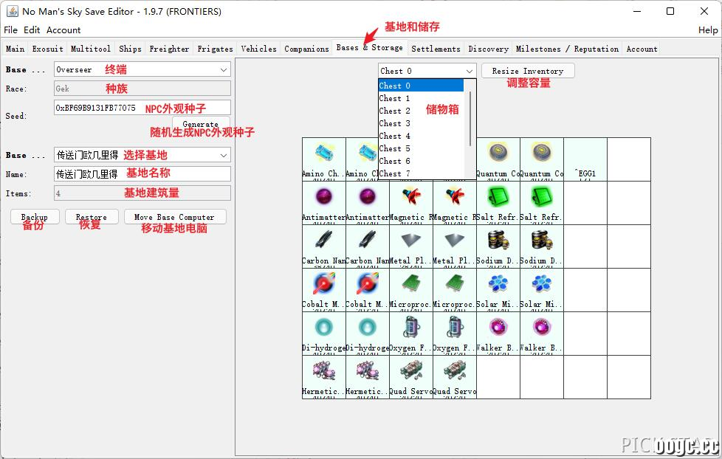Click the first Carbon Nanotubes inventory slot
The width and height of the screenshot is (722, 459).
(323, 246)
